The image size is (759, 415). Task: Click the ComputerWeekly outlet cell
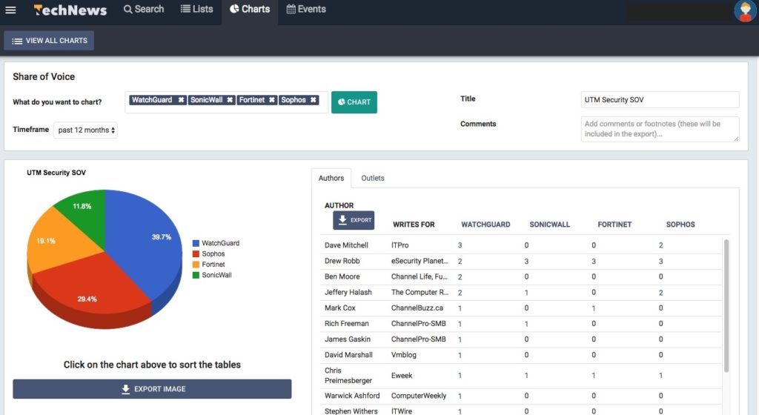(x=419, y=396)
